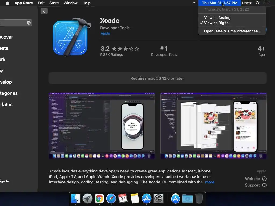This screenshot has height=206, width=275.
Task: Open the Apple developer link
Action: point(105,34)
